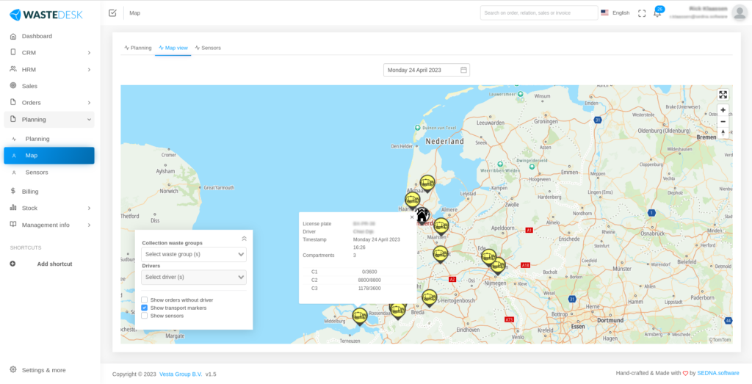This screenshot has width=752, height=384.
Task: Expand the map to fullscreen
Action: click(723, 95)
